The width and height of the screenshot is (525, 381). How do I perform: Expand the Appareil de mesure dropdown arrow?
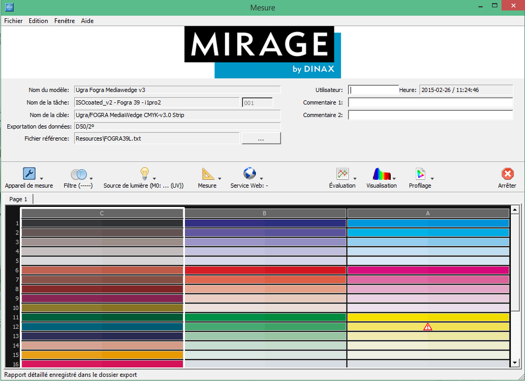[41, 179]
